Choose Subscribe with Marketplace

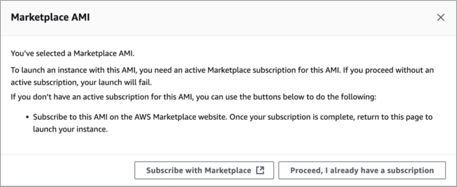(x=204, y=170)
